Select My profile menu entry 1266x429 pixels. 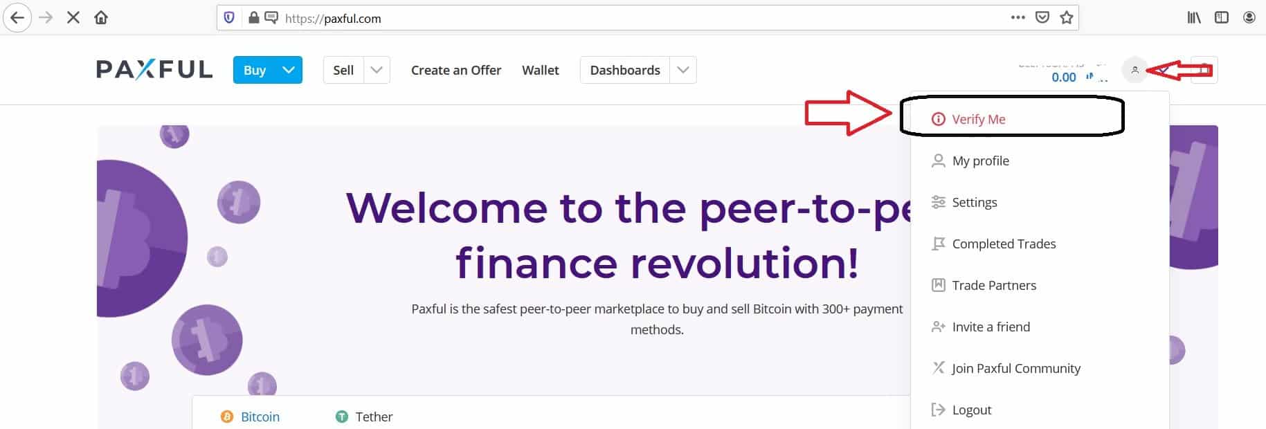pos(980,161)
